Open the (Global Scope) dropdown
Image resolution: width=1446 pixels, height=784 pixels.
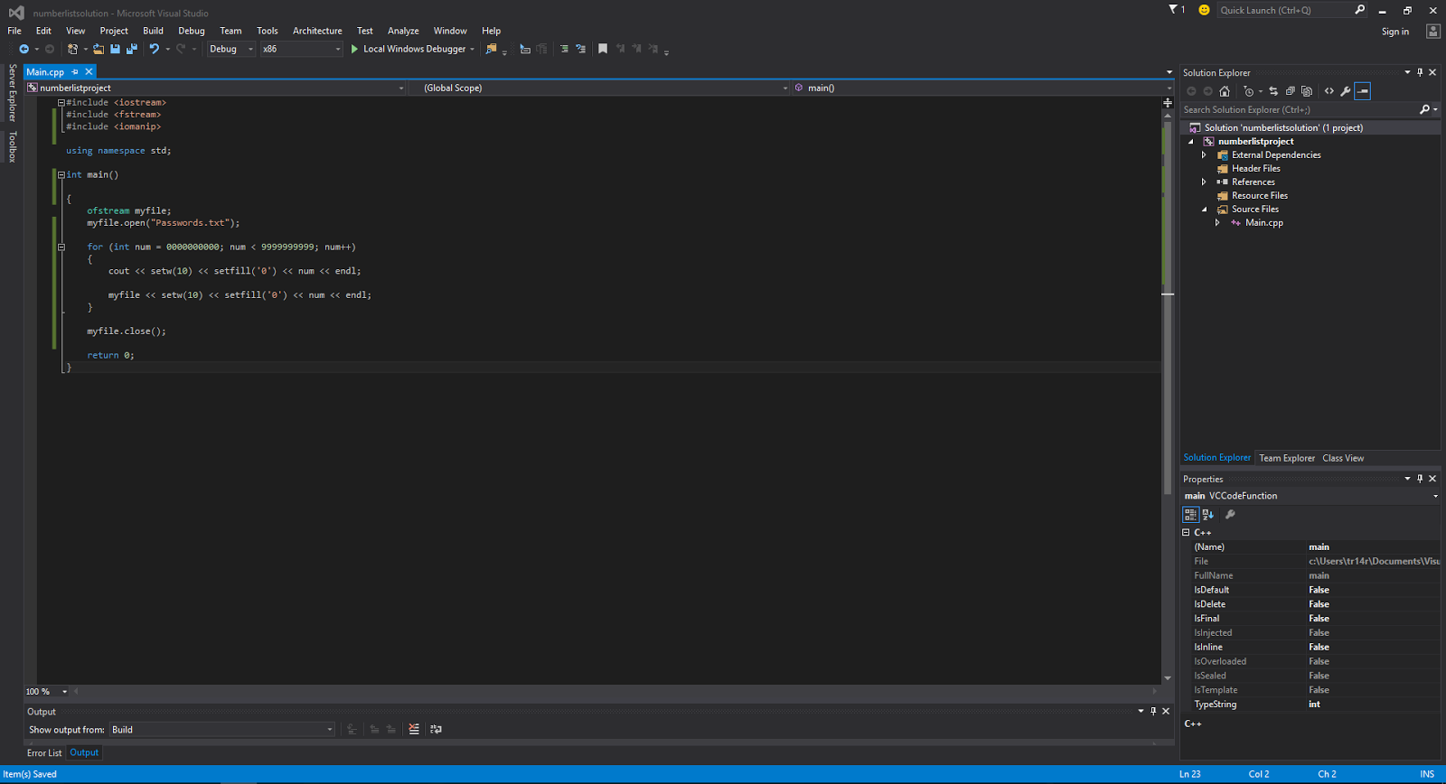pyautogui.click(x=599, y=88)
